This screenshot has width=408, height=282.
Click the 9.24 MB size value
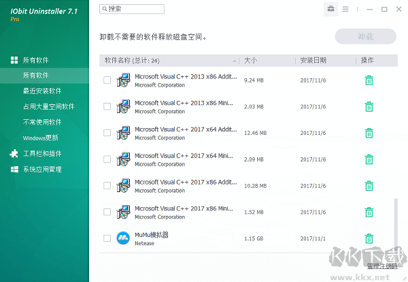254,80
